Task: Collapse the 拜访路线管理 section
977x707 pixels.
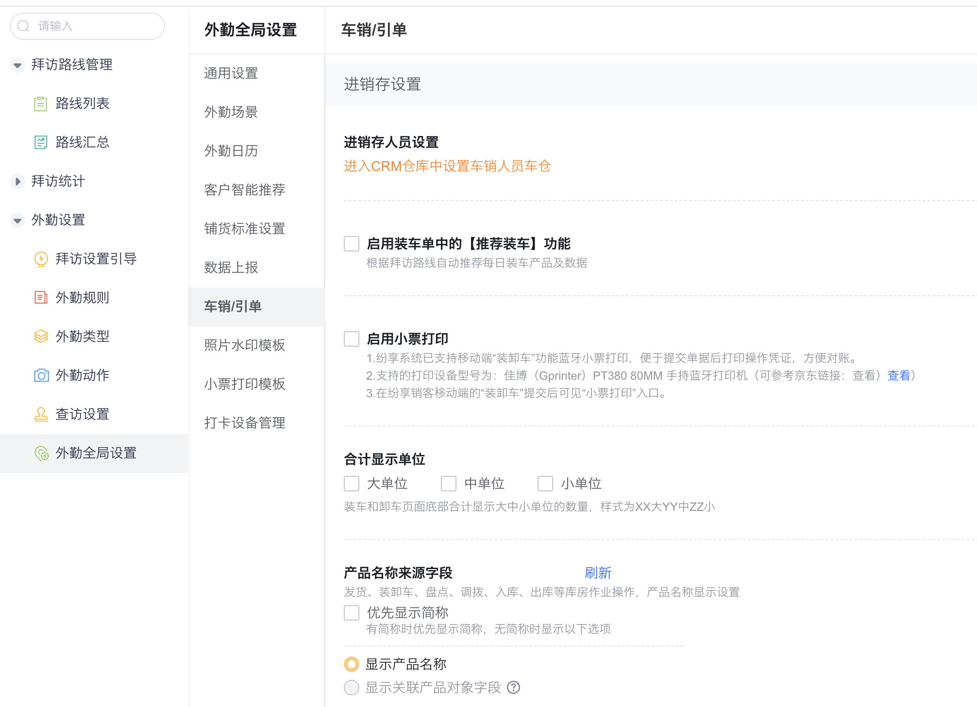Action: point(17,65)
